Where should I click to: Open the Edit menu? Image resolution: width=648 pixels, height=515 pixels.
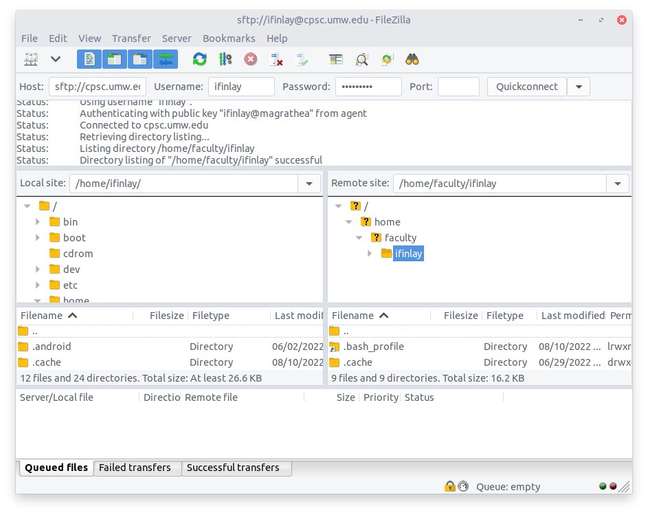click(58, 39)
